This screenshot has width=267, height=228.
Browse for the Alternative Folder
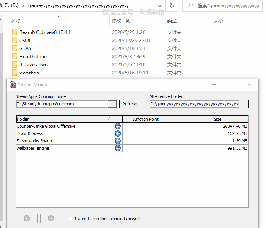[244, 104]
